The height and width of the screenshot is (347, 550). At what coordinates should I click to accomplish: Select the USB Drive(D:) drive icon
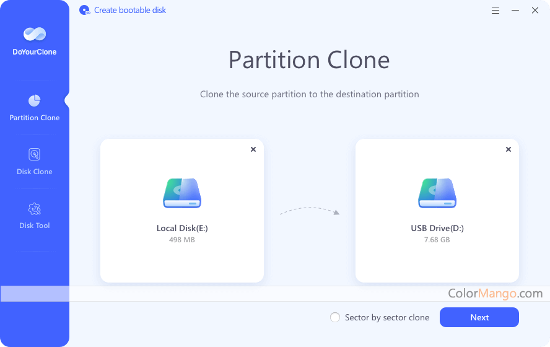click(x=437, y=193)
